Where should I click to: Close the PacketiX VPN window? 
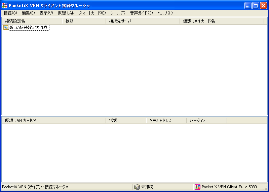[x=263, y=6]
